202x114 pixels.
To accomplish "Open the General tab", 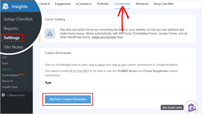I will pos(45,4).
